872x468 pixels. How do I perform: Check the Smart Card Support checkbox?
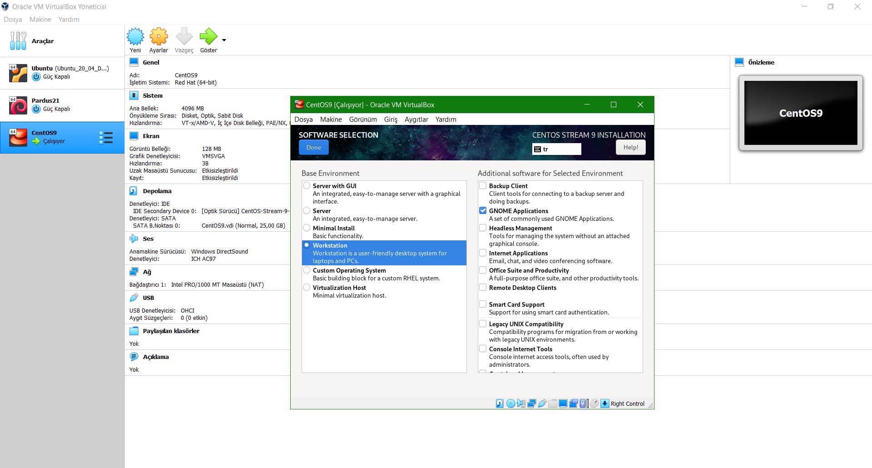coord(483,304)
